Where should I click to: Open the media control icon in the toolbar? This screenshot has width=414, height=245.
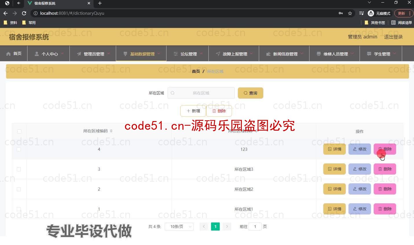(361, 13)
